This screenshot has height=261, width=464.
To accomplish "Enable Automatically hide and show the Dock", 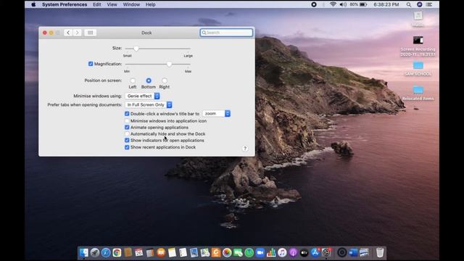I will click(127, 133).
